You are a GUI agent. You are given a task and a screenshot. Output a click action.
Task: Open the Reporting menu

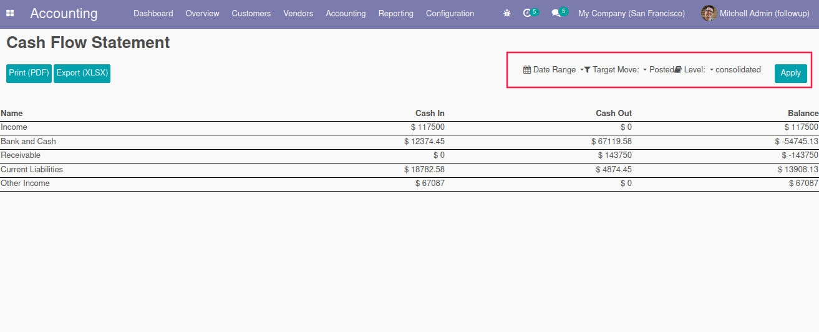click(396, 13)
